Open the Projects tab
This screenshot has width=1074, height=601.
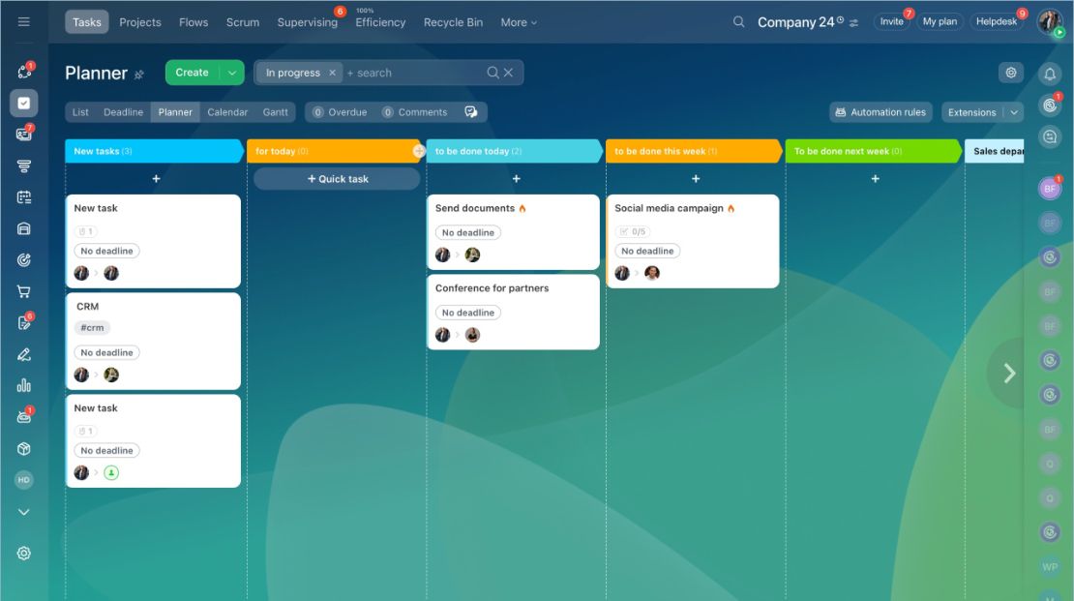pyautogui.click(x=140, y=22)
